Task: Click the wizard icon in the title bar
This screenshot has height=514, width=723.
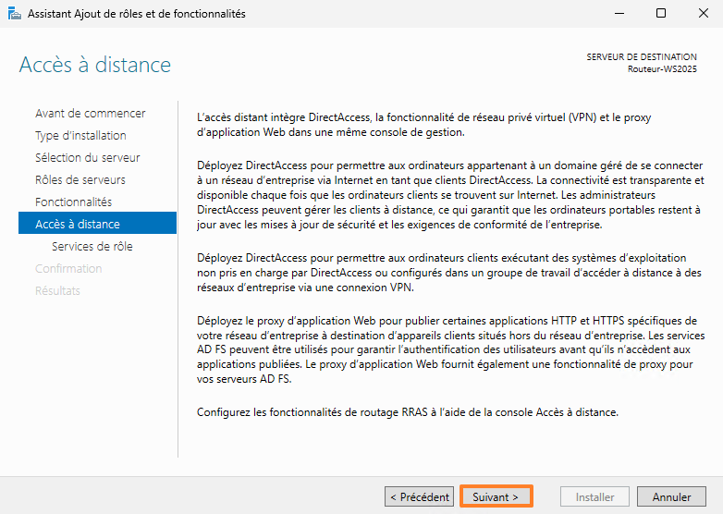Action: [12, 14]
